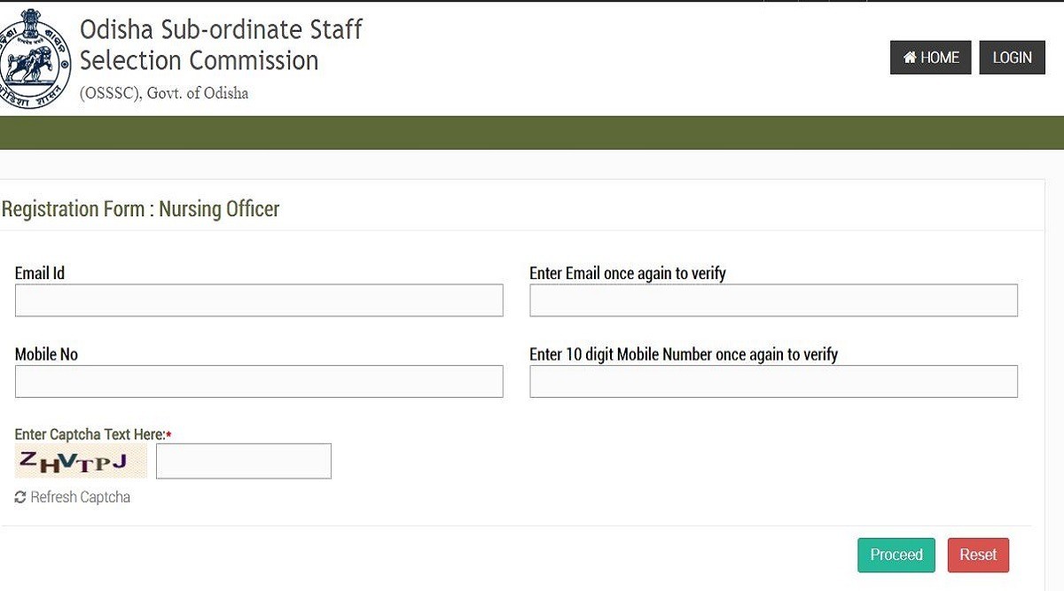
Task: Click the Odisha Sub-ordinate Staff Selection Commission title
Action: tap(221, 44)
